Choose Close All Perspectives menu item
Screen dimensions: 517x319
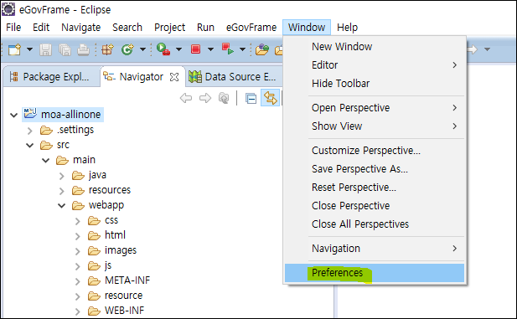tap(375, 224)
